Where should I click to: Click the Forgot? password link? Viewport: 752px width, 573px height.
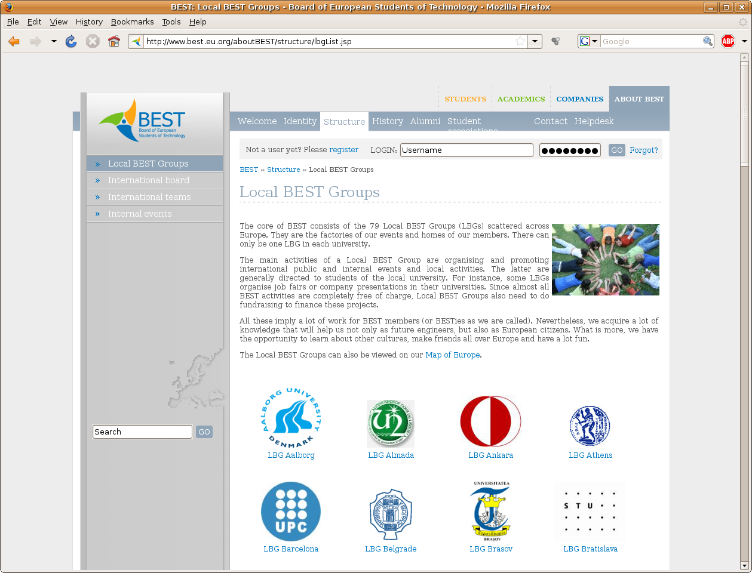[644, 150]
